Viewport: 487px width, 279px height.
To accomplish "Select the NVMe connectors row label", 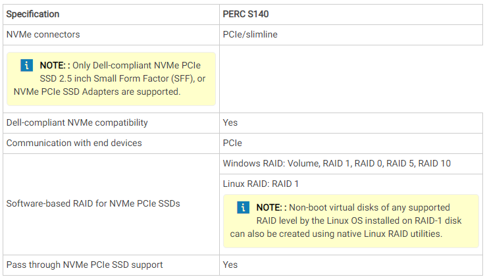I will tap(43, 34).
